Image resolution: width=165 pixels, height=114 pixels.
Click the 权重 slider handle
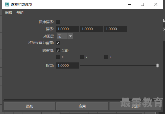[157, 66]
